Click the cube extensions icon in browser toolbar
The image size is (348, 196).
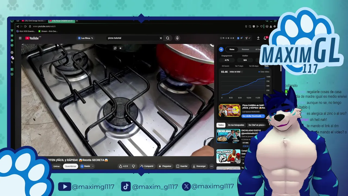click(x=267, y=26)
